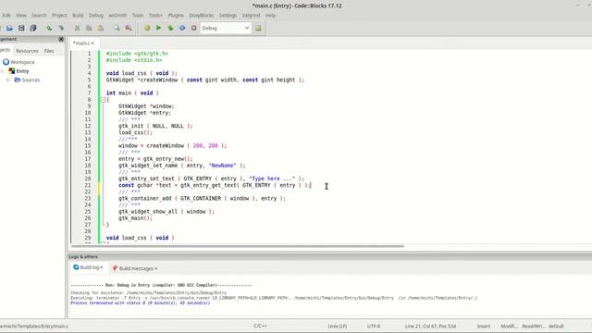Open file using the toolbar Open icon
Screen dimensions: 592x333
coord(9,28)
